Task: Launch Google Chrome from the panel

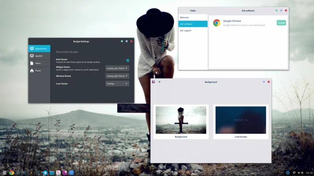Action: [x=12, y=173]
